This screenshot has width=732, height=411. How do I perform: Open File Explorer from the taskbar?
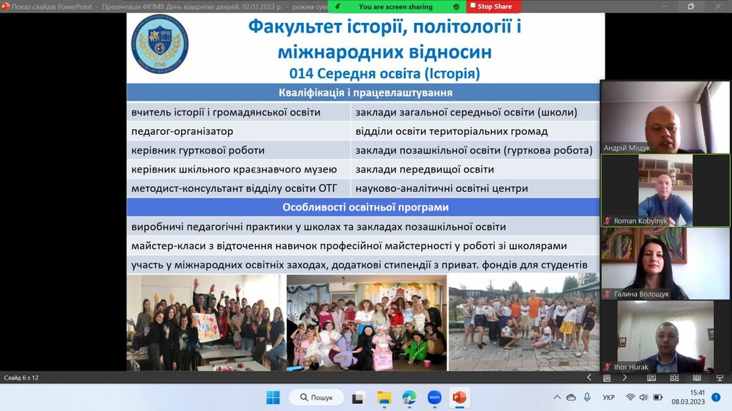point(384,397)
